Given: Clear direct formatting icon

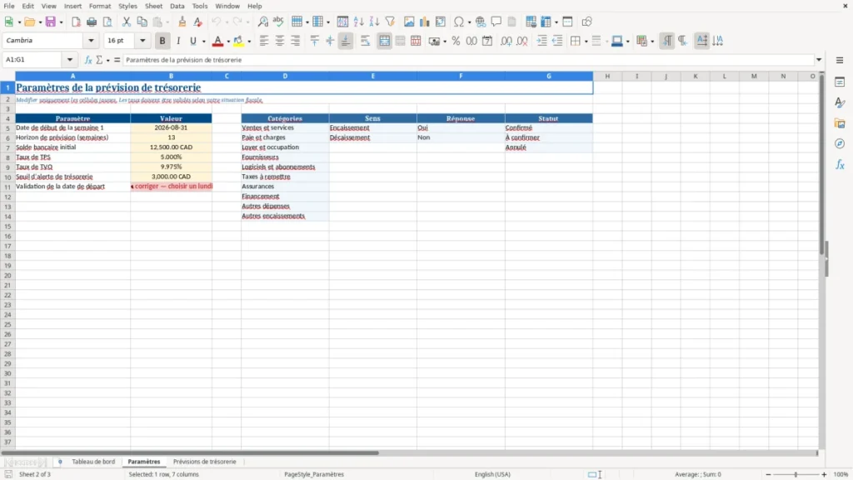Looking at the screenshot, I should pos(198,22).
